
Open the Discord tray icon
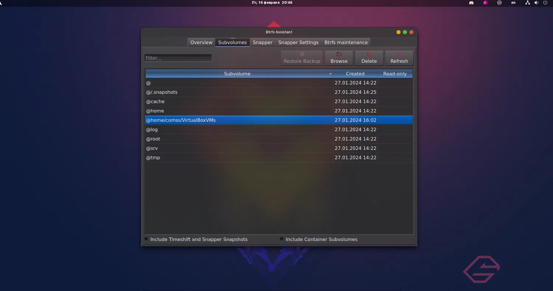(471, 3)
